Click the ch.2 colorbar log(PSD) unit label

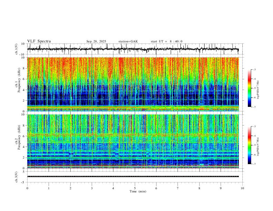[x=258, y=147]
